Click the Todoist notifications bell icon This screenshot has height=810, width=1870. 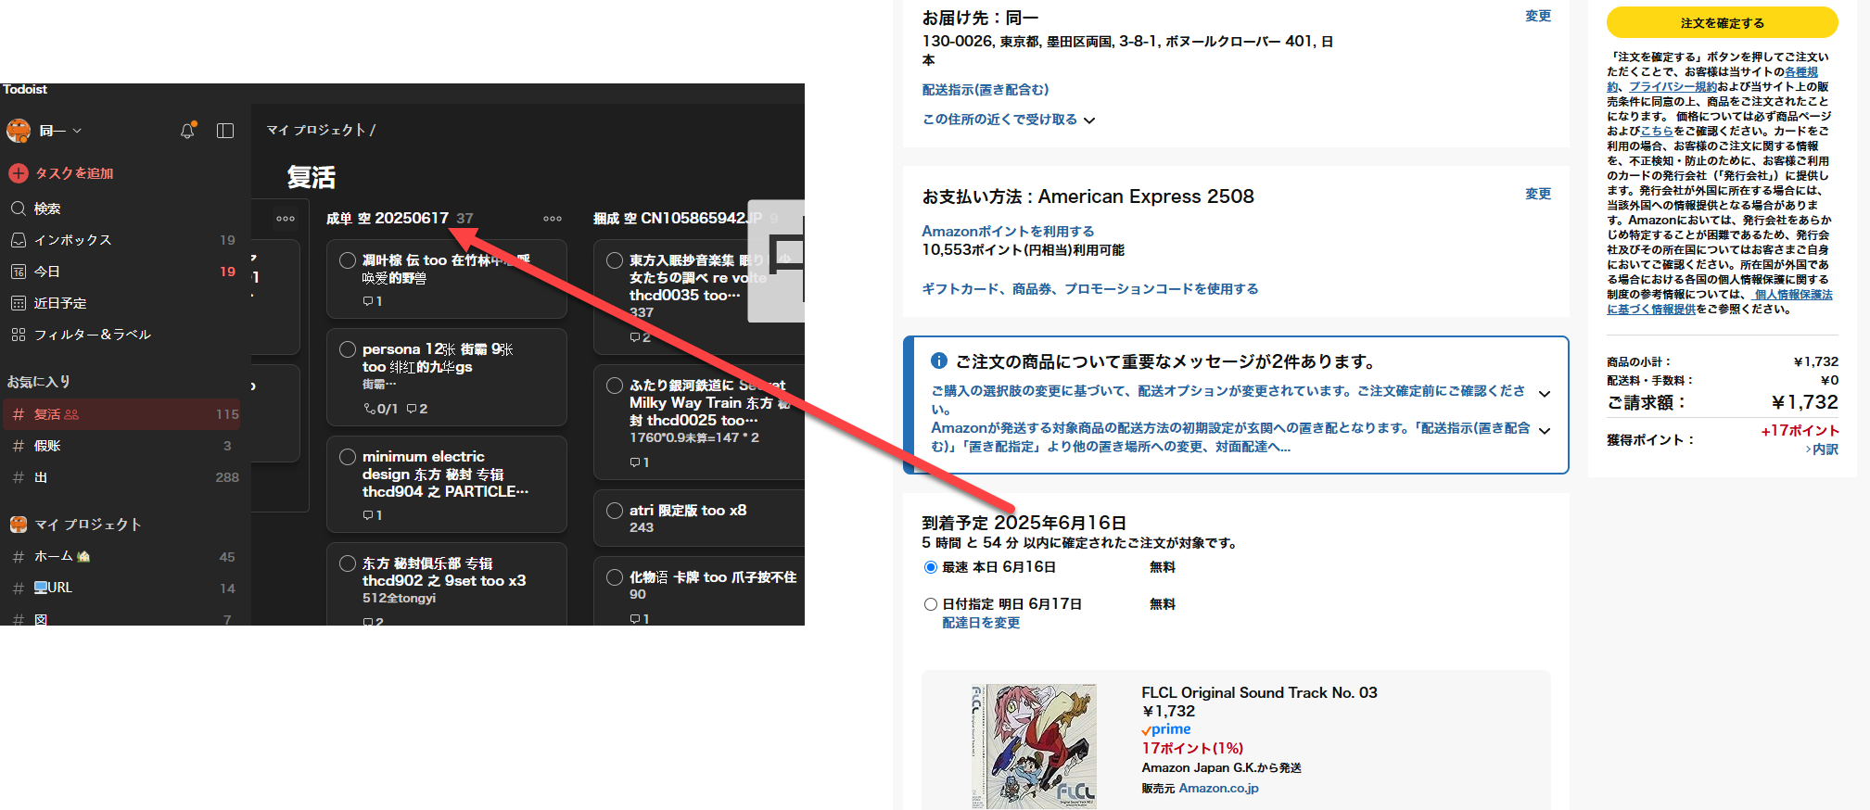coord(187,131)
